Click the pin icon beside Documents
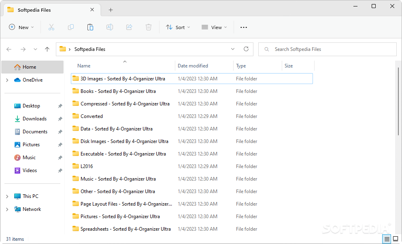The image size is (402, 244). (60, 132)
